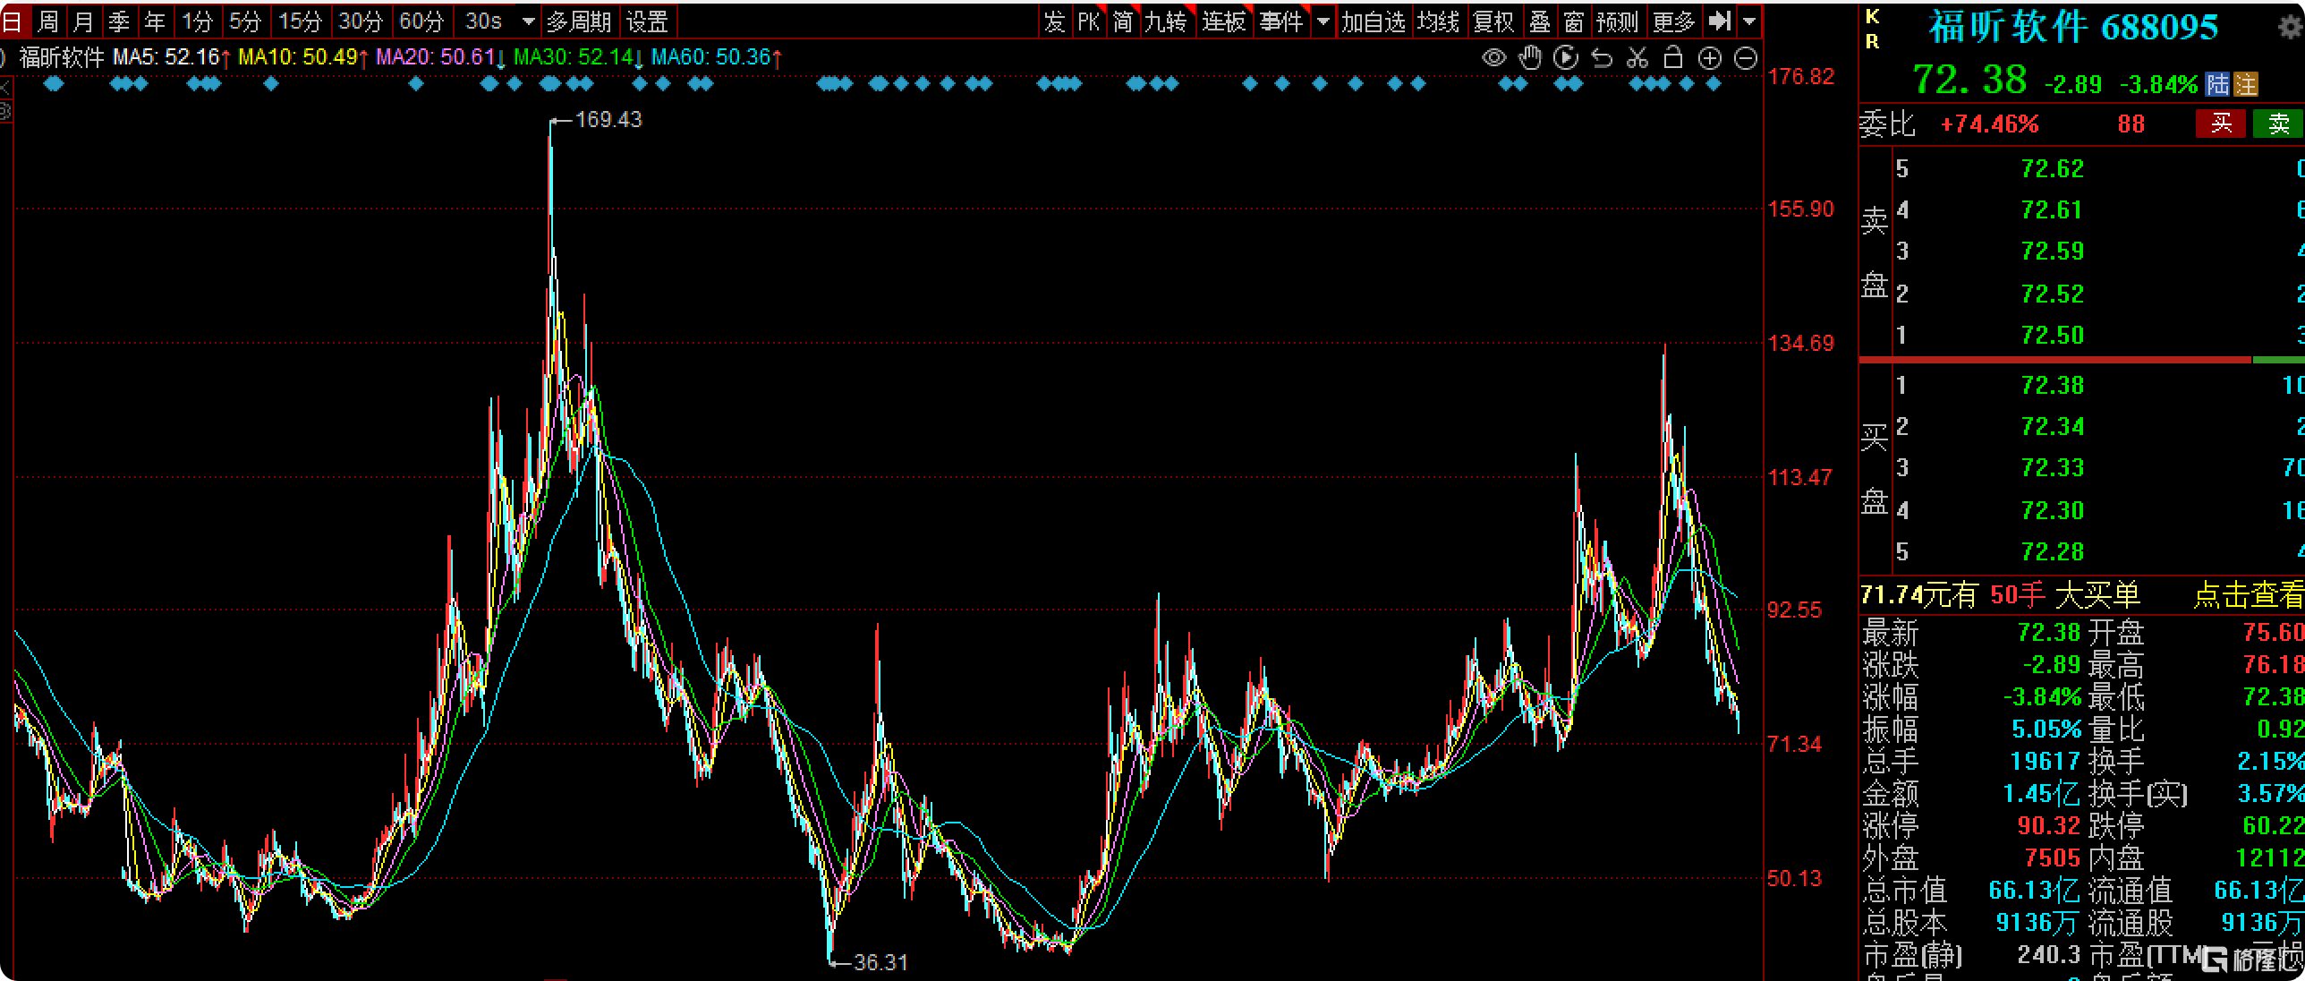This screenshot has height=981, width=2305.
Task: Click the 福昕软件 688095 stock title
Action: click(2074, 27)
